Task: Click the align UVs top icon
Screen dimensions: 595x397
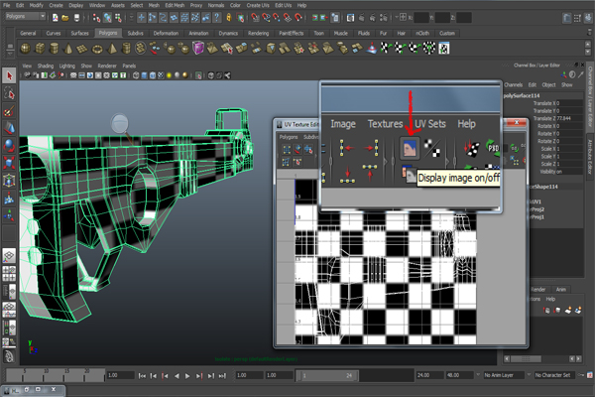Action: click(370, 173)
